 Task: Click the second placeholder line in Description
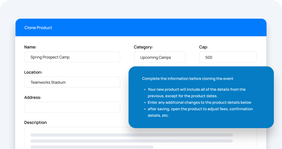[x=132, y=141]
